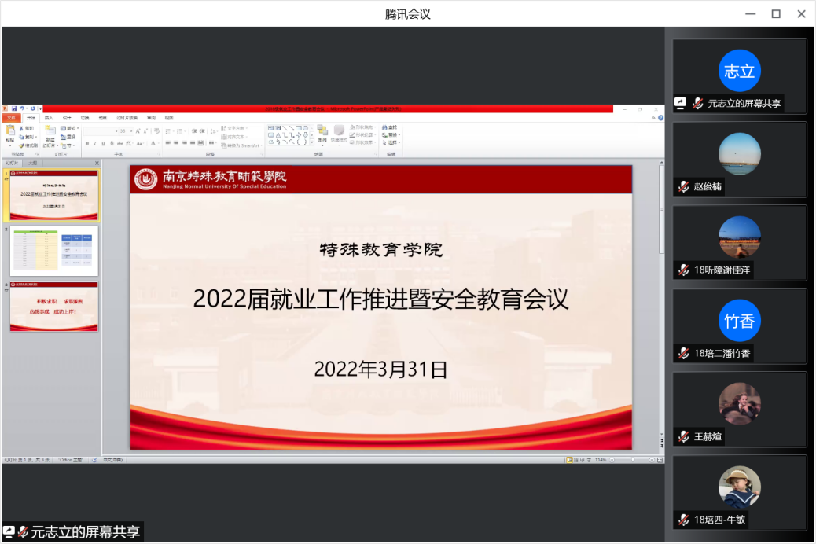816x544 pixels.
Task: Select the third slide thumbnail in the slide panel
Action: point(54,307)
